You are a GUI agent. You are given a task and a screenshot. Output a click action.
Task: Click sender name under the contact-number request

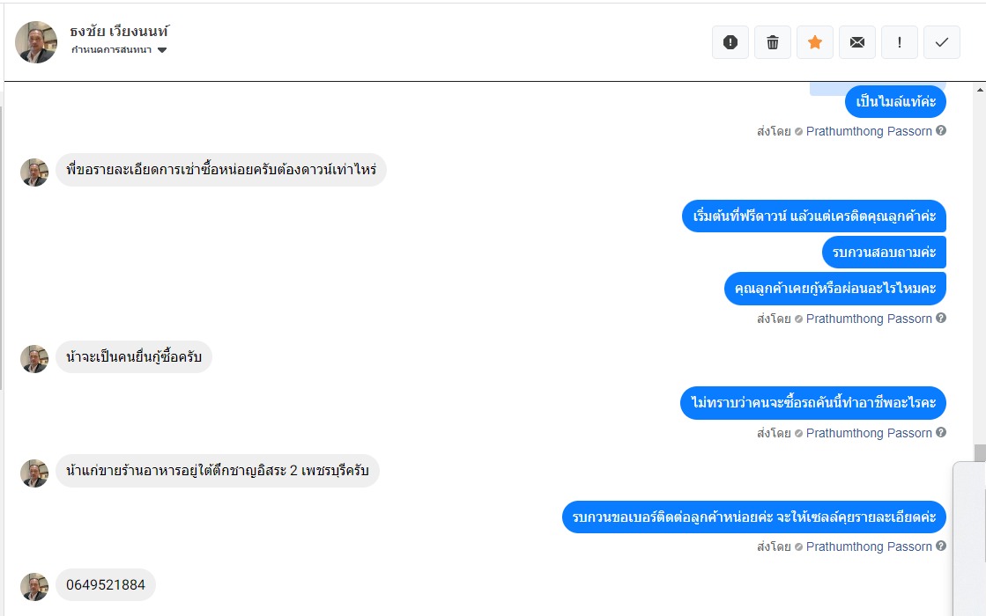coord(868,546)
